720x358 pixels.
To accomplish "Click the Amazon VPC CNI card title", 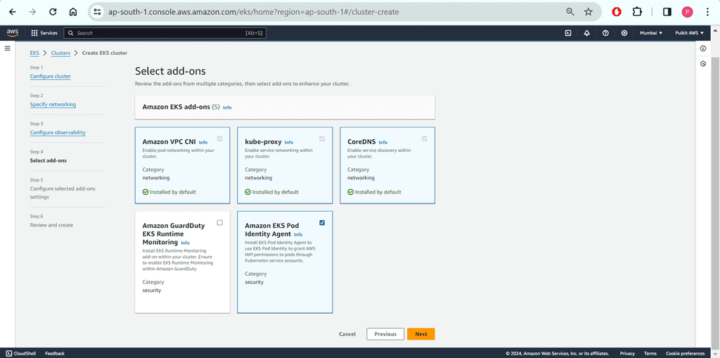I will pyautogui.click(x=169, y=142).
